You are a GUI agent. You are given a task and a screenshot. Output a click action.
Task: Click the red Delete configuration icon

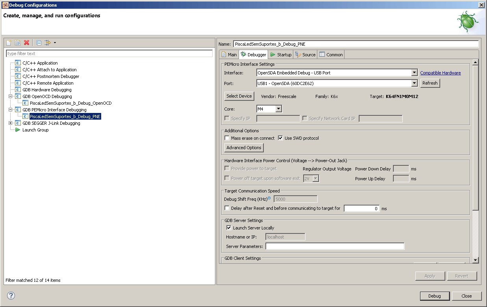pyautogui.click(x=26, y=43)
